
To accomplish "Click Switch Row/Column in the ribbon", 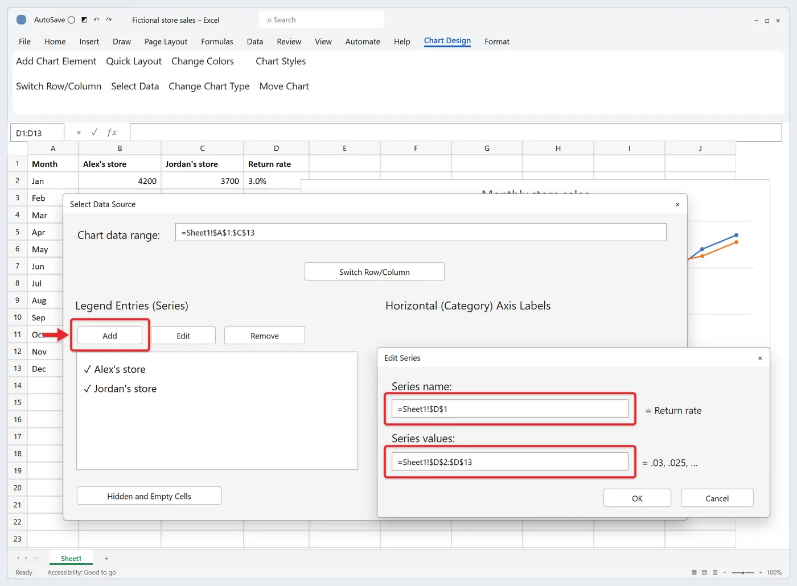I will [x=59, y=86].
